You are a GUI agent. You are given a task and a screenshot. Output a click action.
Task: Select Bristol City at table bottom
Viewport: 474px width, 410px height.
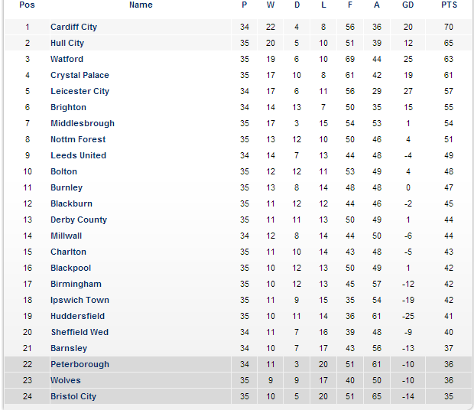(73, 396)
